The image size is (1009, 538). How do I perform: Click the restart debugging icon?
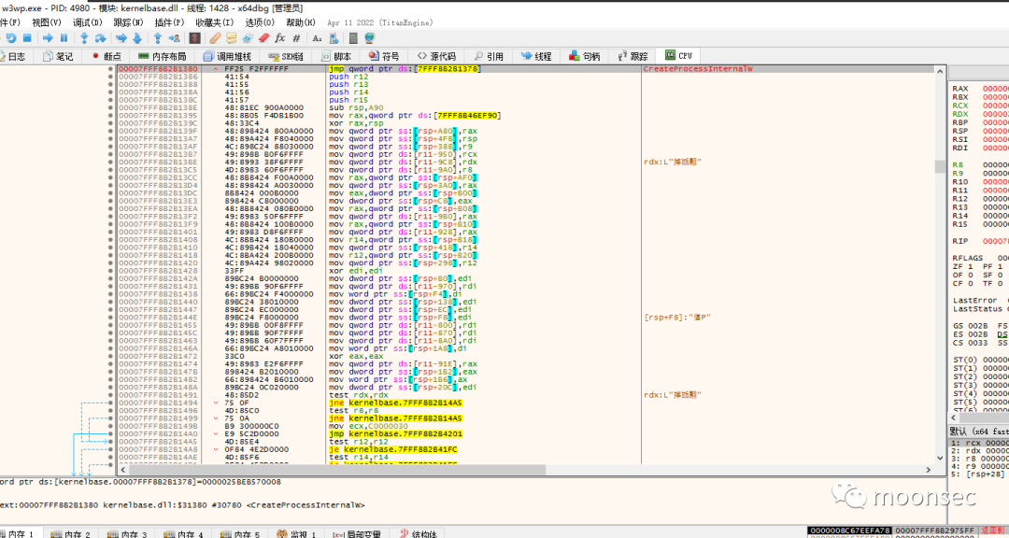click(11, 38)
